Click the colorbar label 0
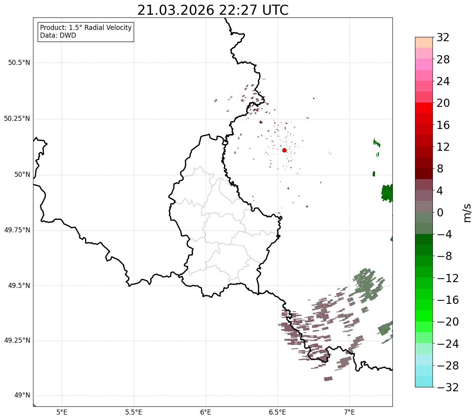 coord(440,213)
